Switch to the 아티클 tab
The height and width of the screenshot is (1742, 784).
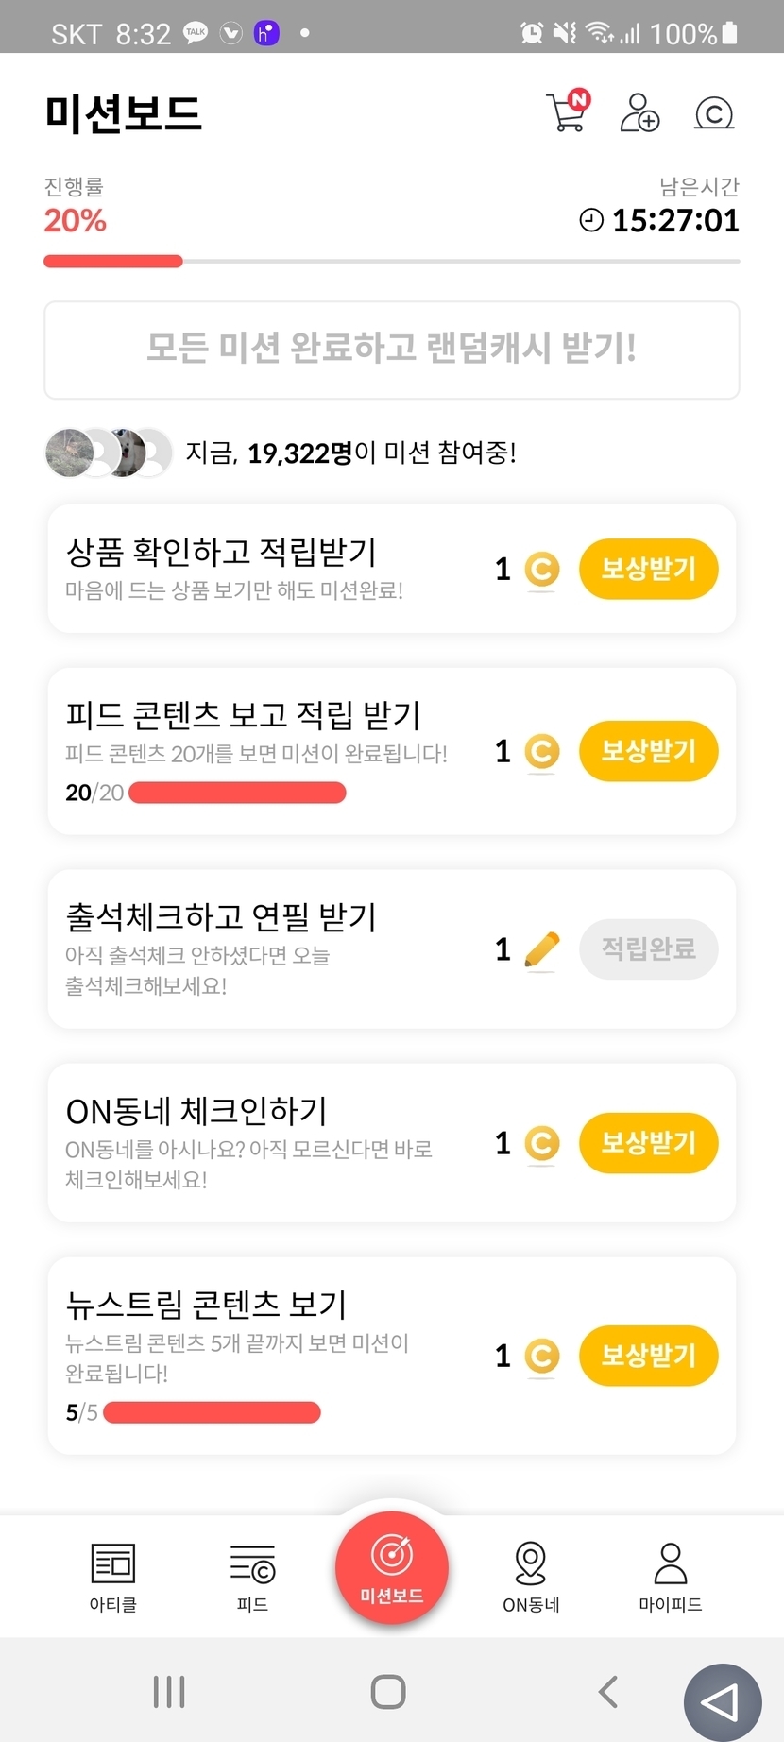pos(113,1577)
